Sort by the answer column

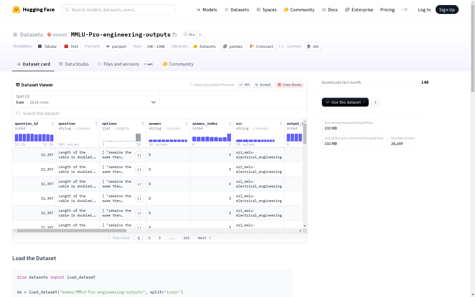pos(186,124)
